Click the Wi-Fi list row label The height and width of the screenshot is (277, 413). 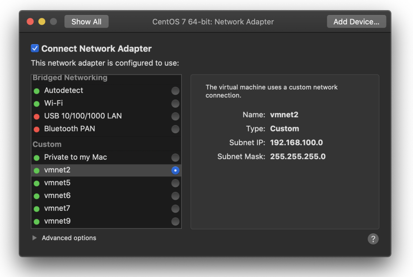point(53,103)
